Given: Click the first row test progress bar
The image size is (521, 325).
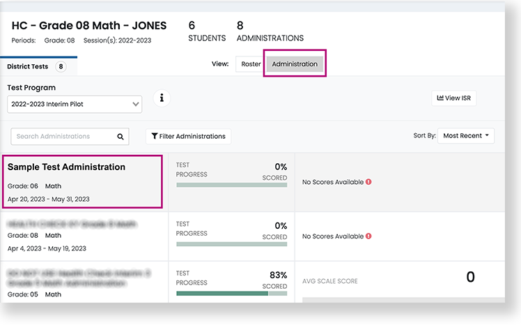Looking at the screenshot, I should [x=231, y=185].
